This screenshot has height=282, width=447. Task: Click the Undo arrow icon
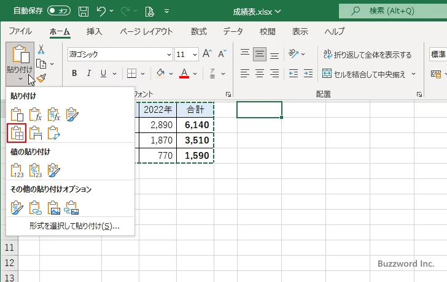click(101, 12)
